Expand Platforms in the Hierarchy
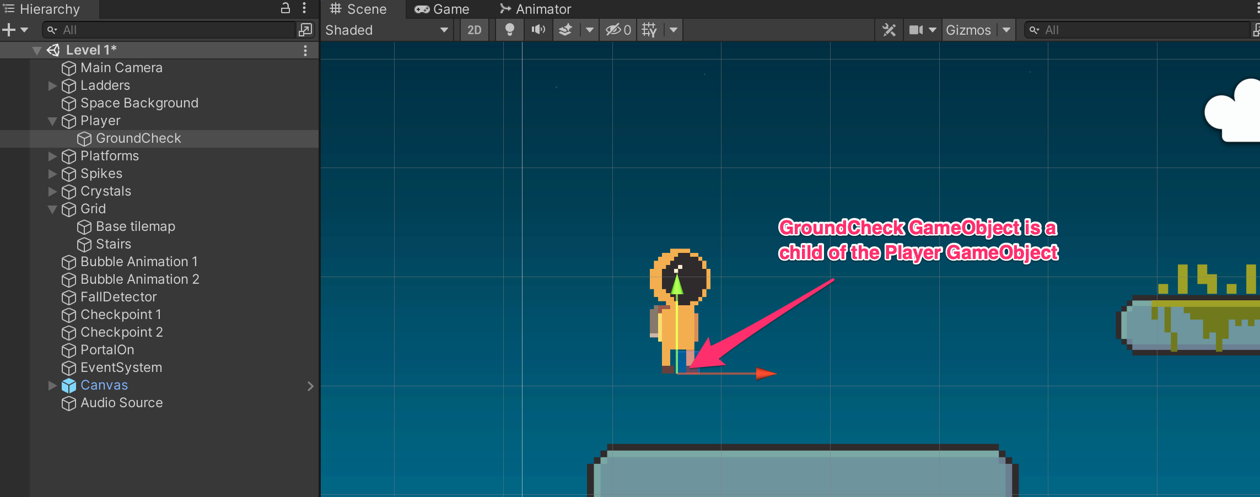 click(x=52, y=156)
